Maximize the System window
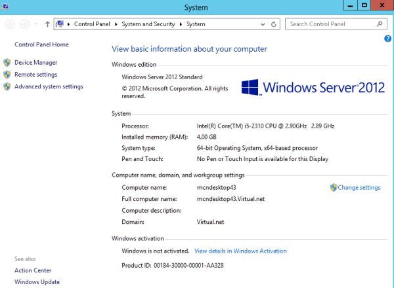Screen dimensions: 394x288 364,5
